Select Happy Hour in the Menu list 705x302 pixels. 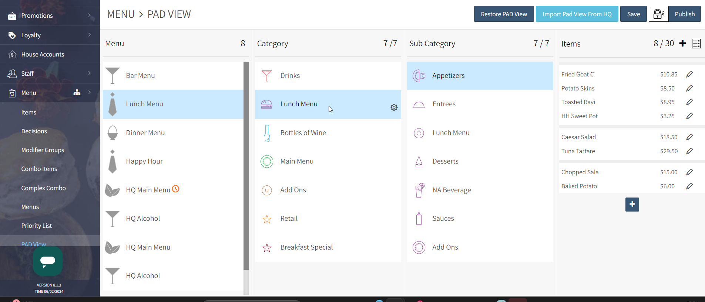pos(144,161)
